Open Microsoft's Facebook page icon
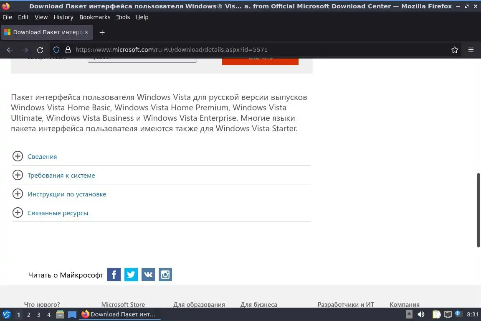The width and height of the screenshot is (481, 321). tap(114, 275)
